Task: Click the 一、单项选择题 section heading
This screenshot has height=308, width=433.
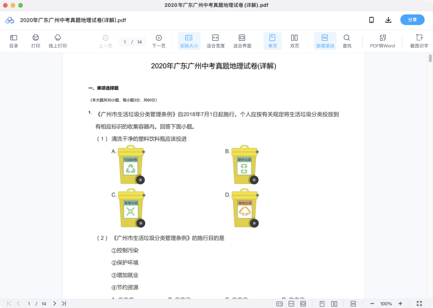Action: [x=103, y=88]
